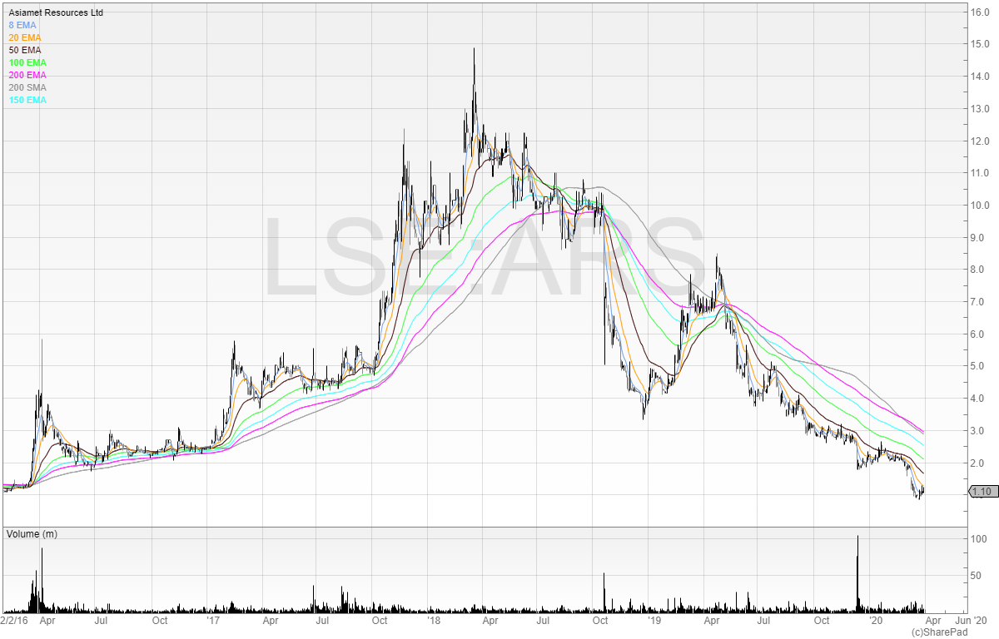Image resolution: width=999 pixels, height=639 pixels.
Task: Click the 2/2/16 start date label
Action: point(15,620)
